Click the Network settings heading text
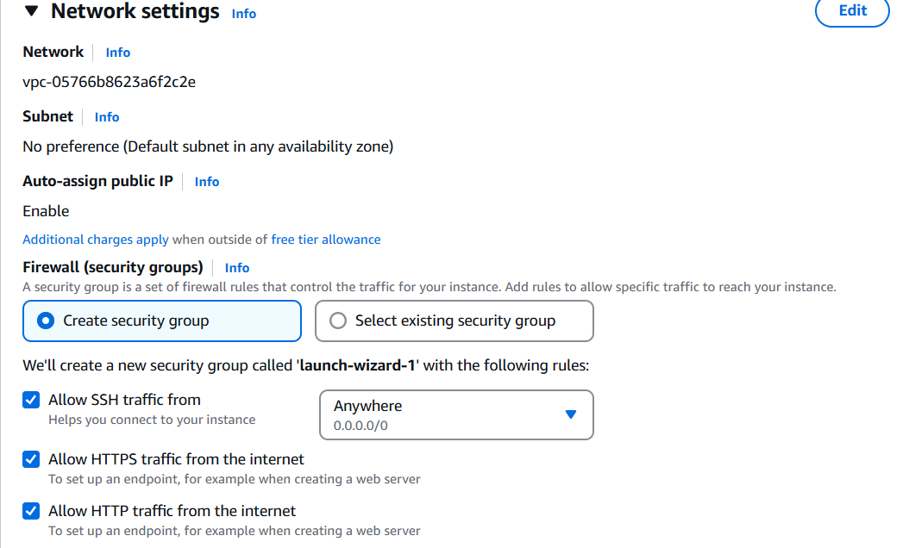The image size is (909, 548). pos(135,12)
